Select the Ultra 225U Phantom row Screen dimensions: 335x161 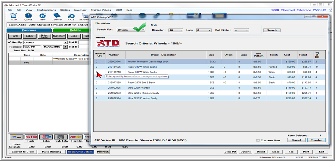(210, 88)
